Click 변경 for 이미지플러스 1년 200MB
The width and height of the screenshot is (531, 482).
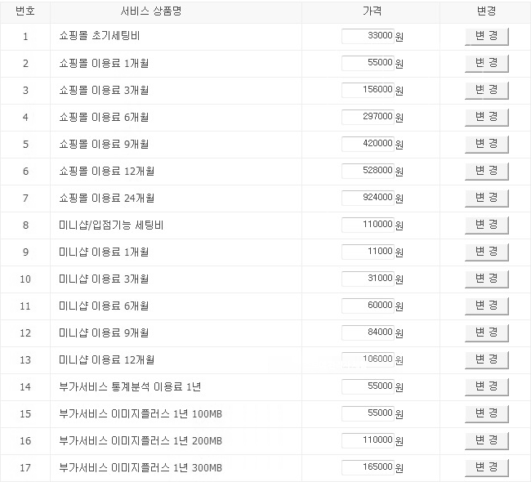tap(486, 440)
